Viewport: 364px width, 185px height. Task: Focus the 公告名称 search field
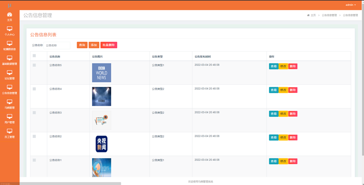pos(57,45)
